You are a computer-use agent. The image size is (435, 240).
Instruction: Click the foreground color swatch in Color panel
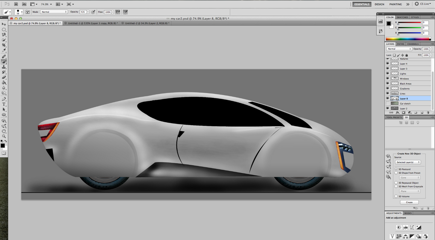pyautogui.click(x=389, y=24)
